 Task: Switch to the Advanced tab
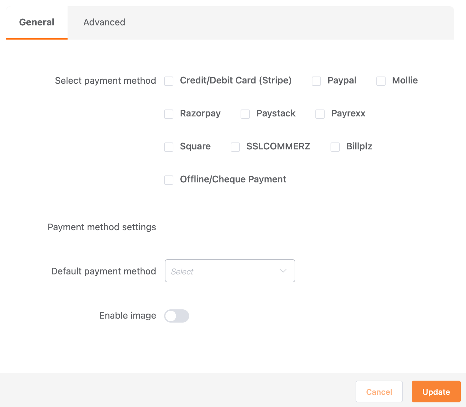pyautogui.click(x=104, y=22)
